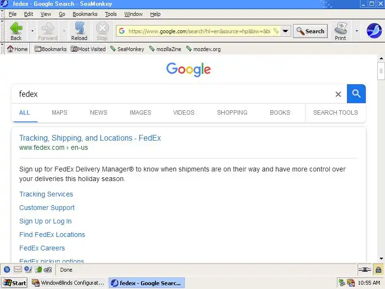Open the Go menu
385x289 pixels.
coord(62,14)
